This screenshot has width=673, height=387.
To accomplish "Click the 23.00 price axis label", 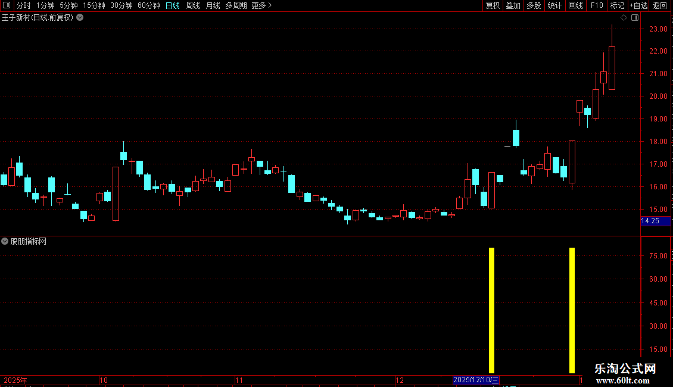I will tap(658, 29).
